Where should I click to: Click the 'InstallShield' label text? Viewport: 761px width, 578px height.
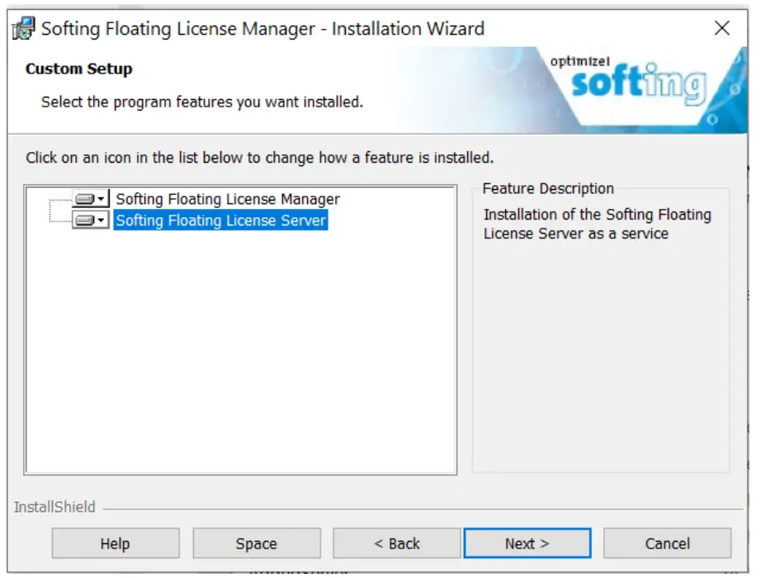(54, 507)
